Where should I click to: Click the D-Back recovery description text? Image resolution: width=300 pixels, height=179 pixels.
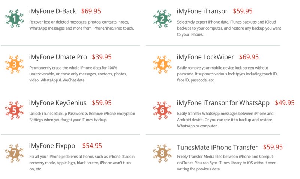(x=81, y=25)
